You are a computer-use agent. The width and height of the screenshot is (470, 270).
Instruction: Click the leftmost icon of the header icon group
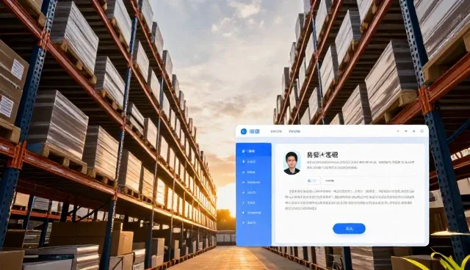(x=398, y=131)
